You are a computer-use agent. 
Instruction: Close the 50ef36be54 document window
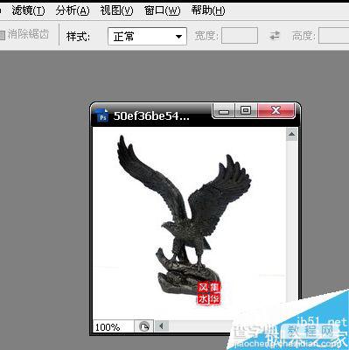pos(276,110)
